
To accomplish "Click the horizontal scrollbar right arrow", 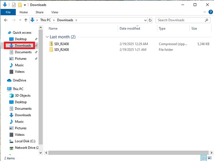I will coord(212,153).
